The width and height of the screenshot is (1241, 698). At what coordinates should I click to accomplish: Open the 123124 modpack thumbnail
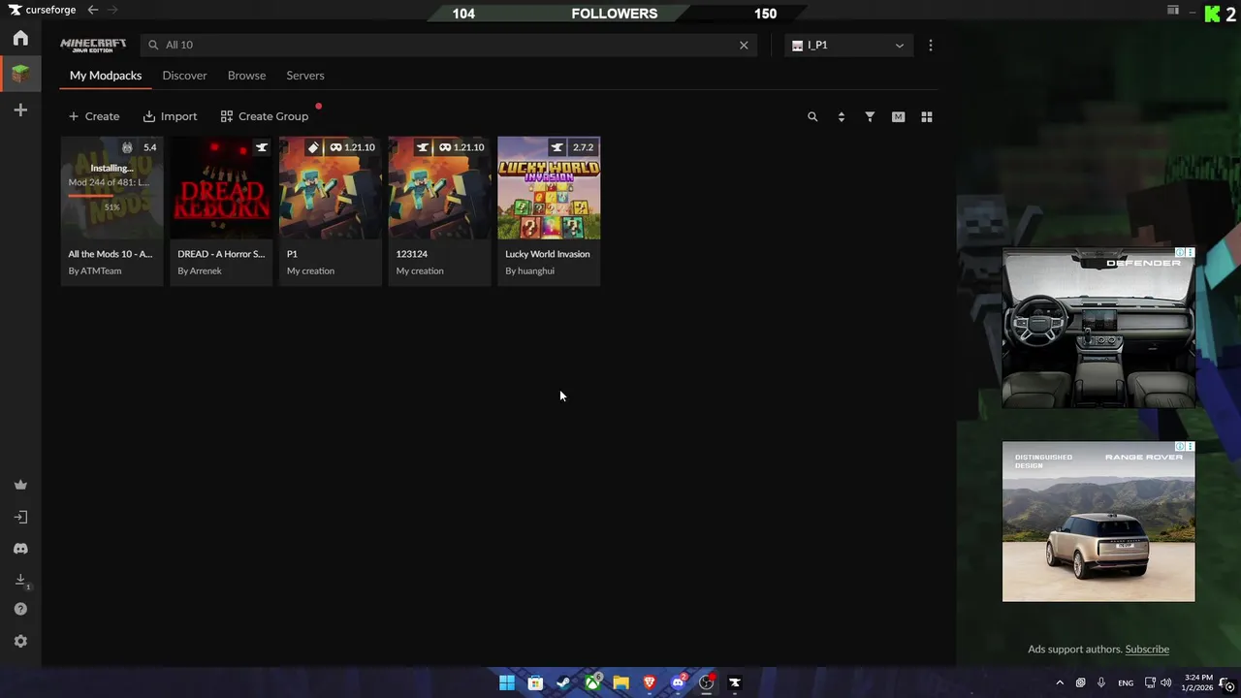[439, 188]
